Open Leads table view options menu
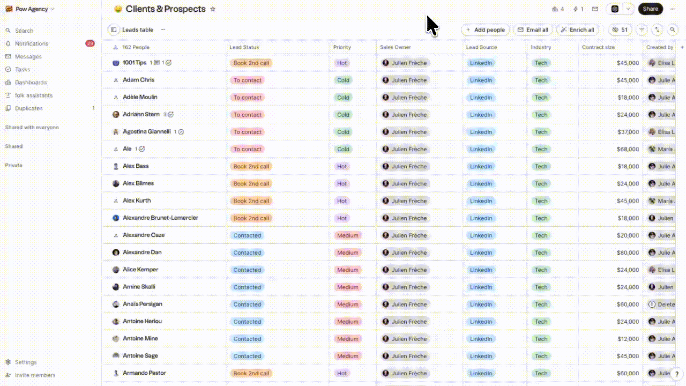This screenshot has width=686, height=386. tap(163, 30)
